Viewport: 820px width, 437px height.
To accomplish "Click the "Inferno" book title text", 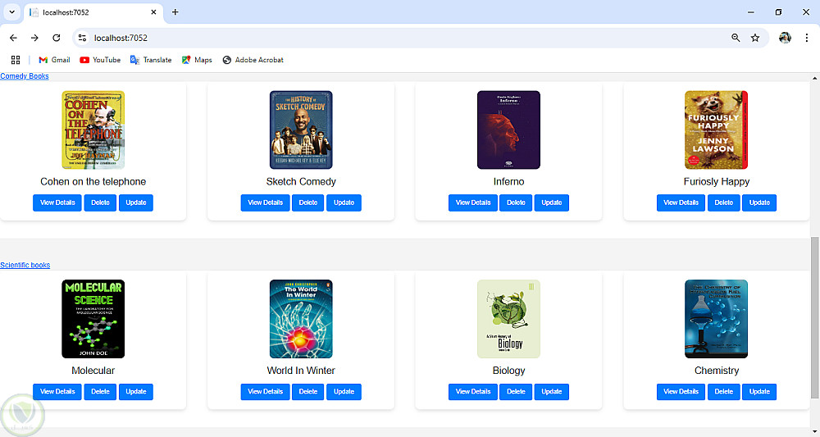I will tap(508, 181).
